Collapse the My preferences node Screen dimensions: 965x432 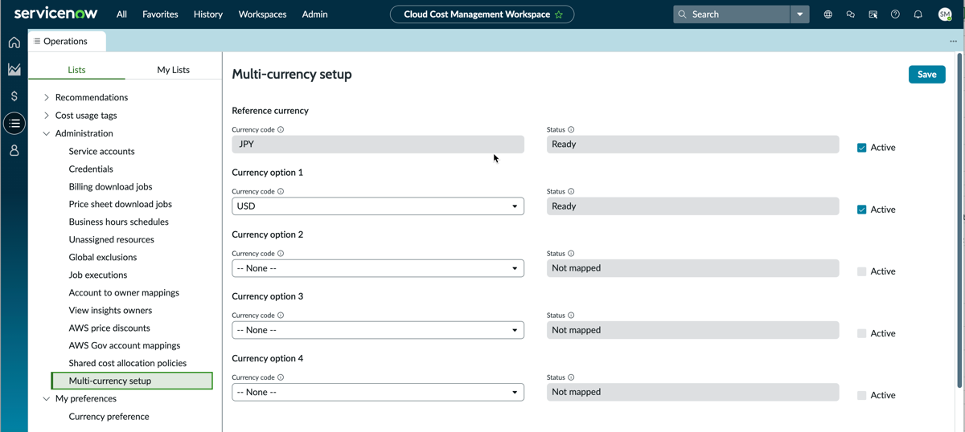[46, 398]
